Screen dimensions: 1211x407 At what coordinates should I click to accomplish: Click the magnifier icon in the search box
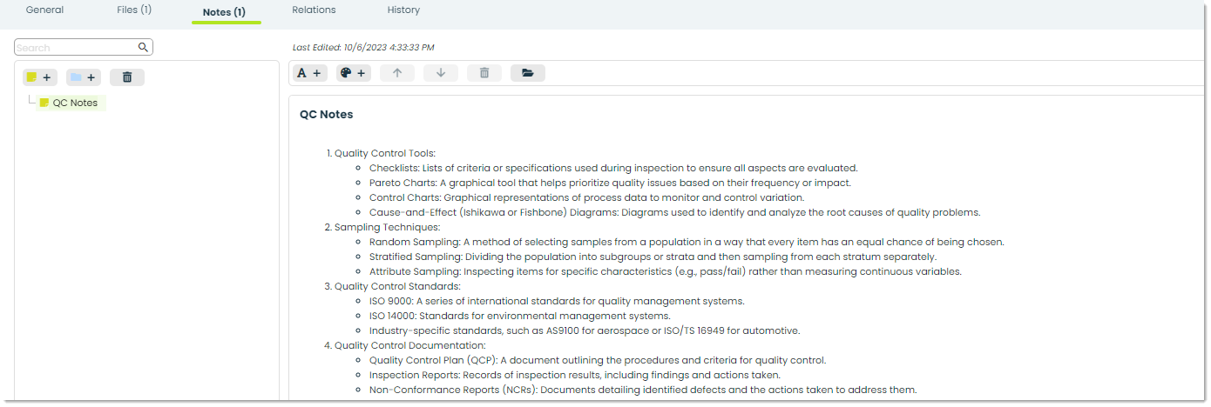[x=143, y=47]
